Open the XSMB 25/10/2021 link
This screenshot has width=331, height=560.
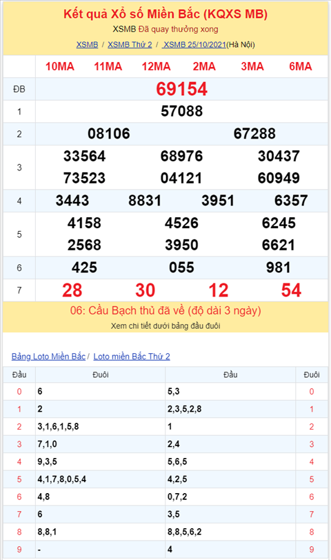point(194,45)
